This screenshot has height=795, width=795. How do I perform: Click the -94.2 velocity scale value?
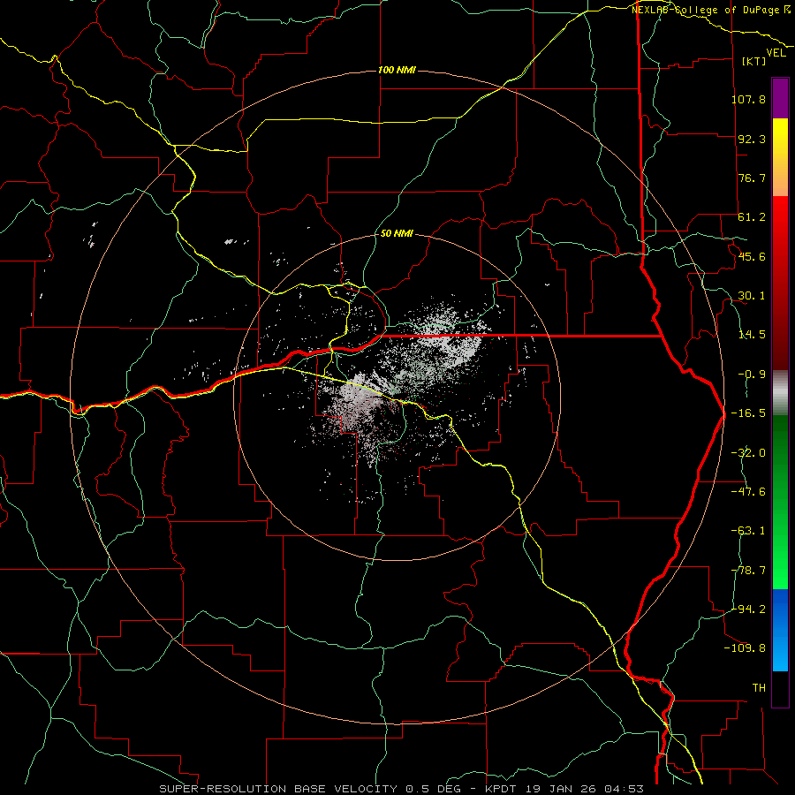[748, 609]
